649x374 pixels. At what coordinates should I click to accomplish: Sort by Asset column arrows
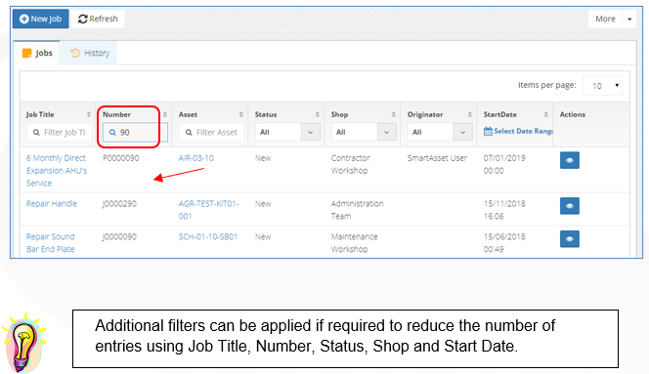pyautogui.click(x=240, y=114)
